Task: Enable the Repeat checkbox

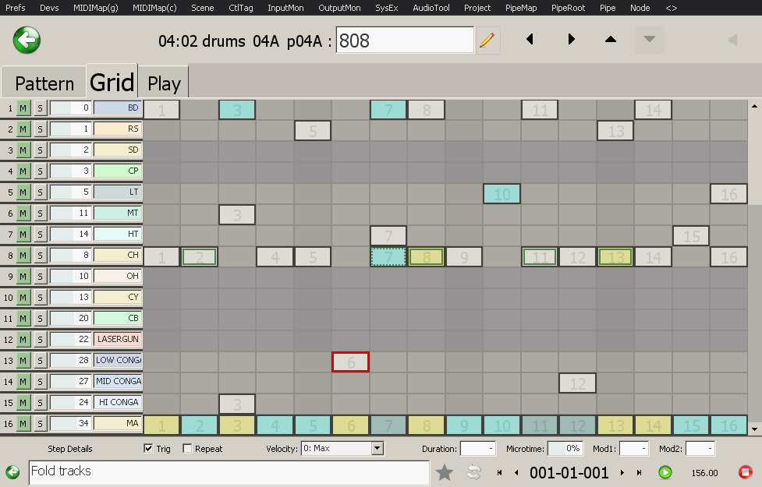Action: pos(187,449)
